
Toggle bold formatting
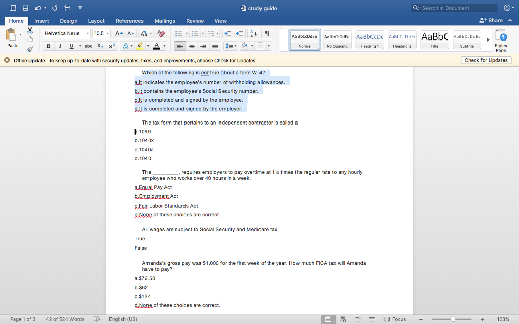(x=48, y=46)
